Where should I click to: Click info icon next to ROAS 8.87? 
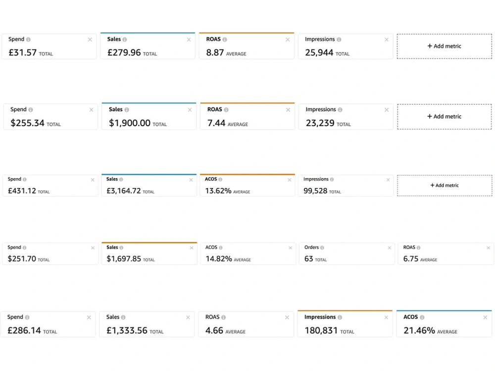coord(225,40)
